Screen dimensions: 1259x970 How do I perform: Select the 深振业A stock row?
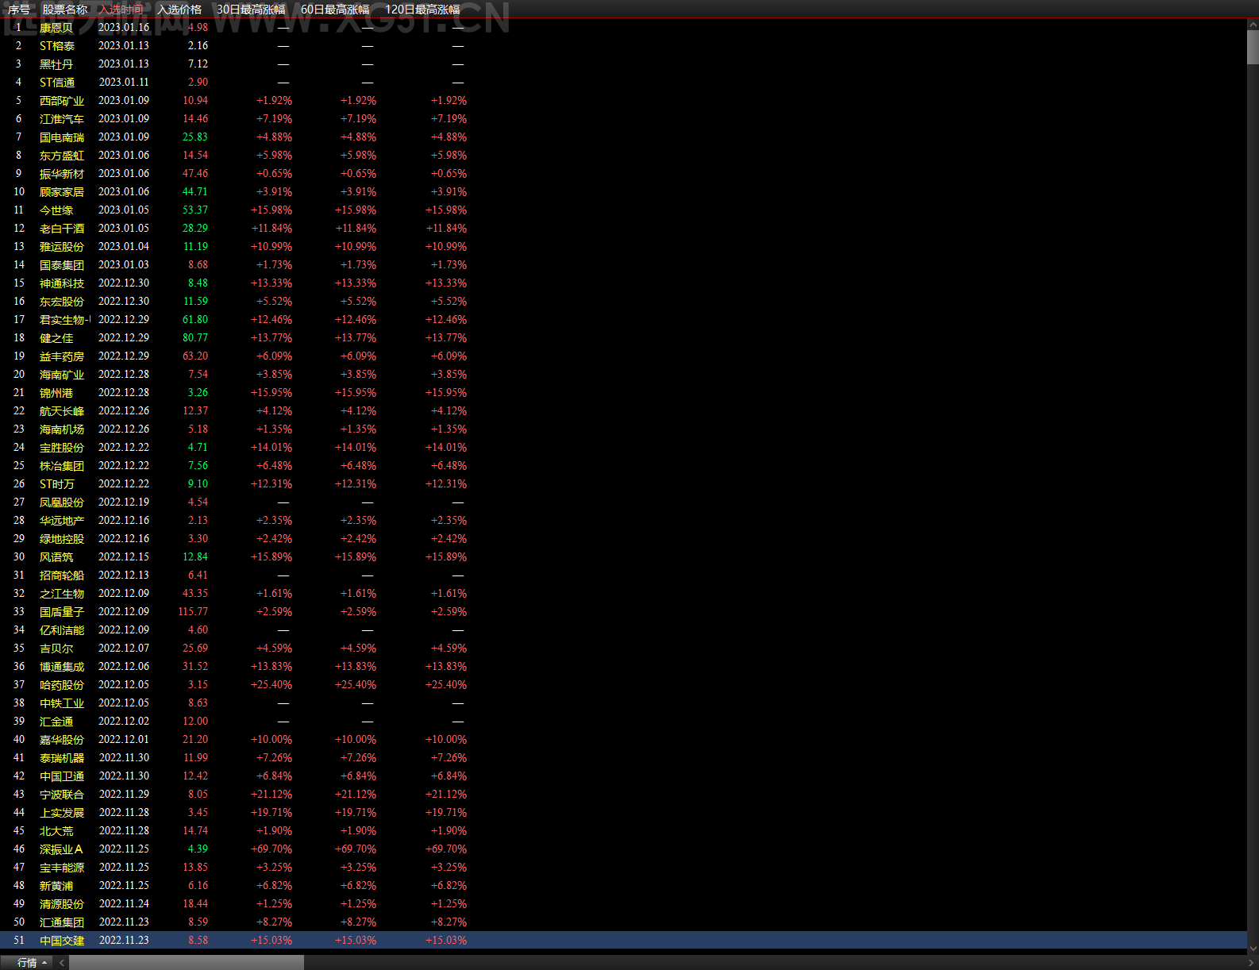[623, 849]
